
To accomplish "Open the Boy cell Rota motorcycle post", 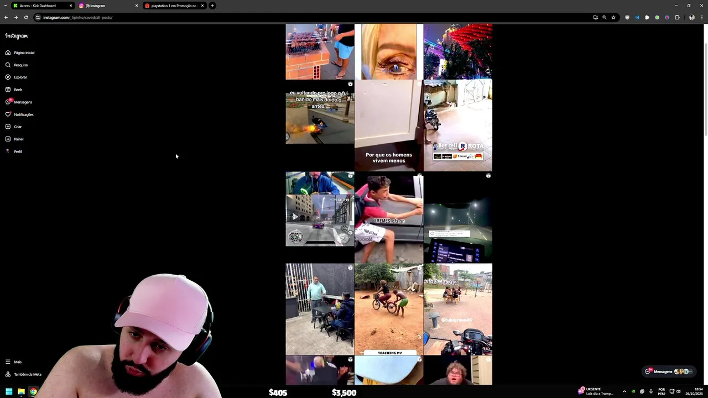I will 457,125.
